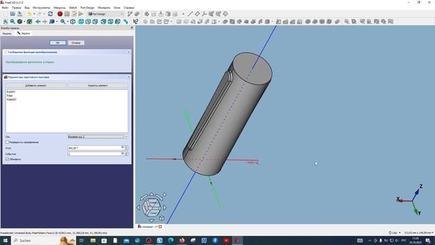Click the Stop macro recording square icon

(x=67, y=14)
